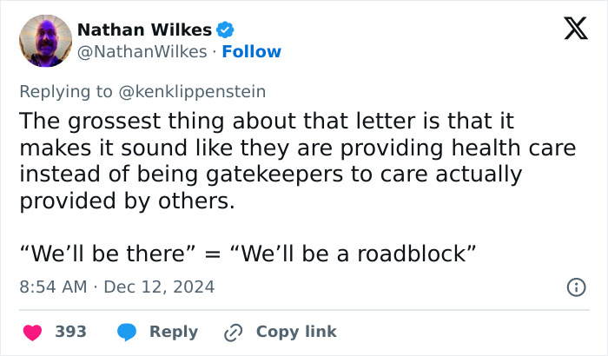Image resolution: width=608 pixels, height=356 pixels.
Task: Like the tweet with the heart icon
Action: 32,332
